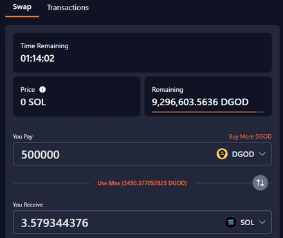This screenshot has width=283, height=238.
Task: Click the Buy More DGOD link
Action: point(250,137)
